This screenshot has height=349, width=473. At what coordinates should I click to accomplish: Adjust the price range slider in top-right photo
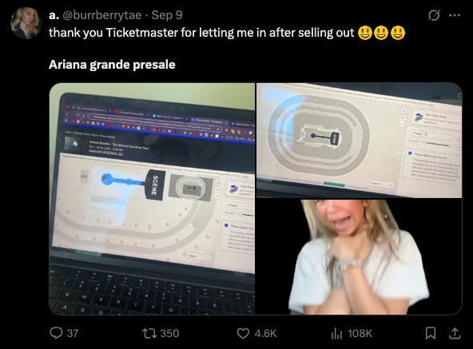point(436,144)
